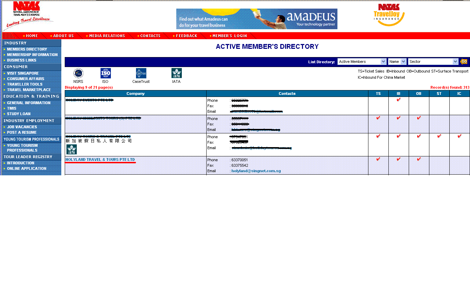Click the Contacts column header
This screenshot has width=470, height=286.
[x=287, y=93]
